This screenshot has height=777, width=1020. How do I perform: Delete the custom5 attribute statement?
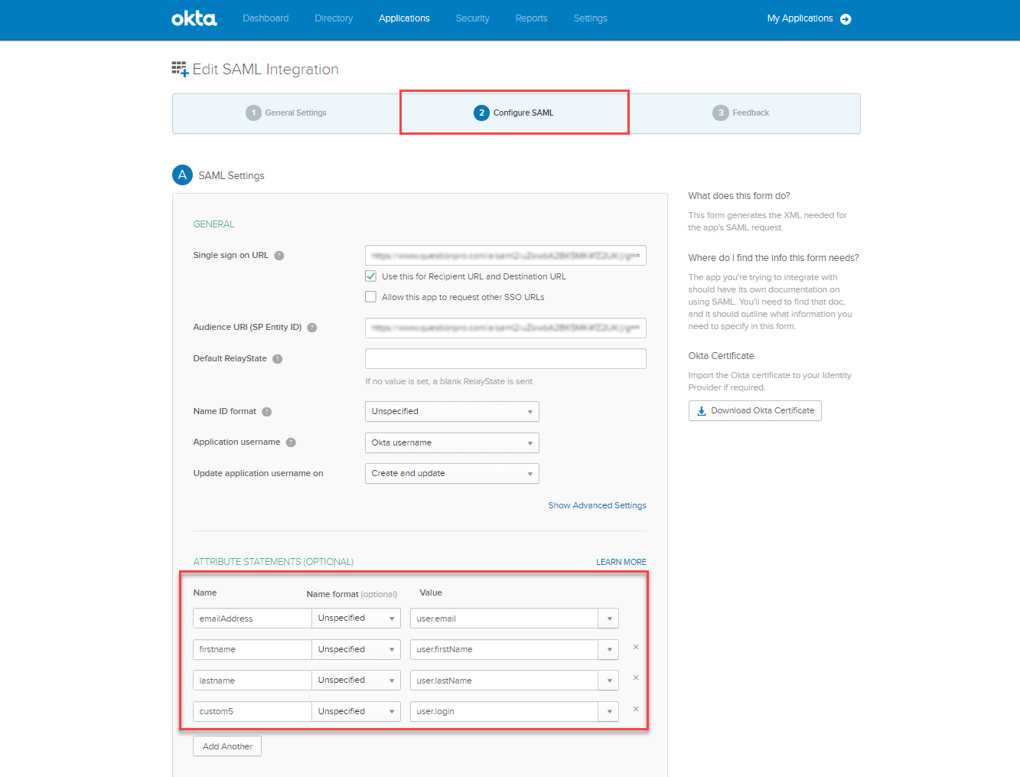(636, 710)
